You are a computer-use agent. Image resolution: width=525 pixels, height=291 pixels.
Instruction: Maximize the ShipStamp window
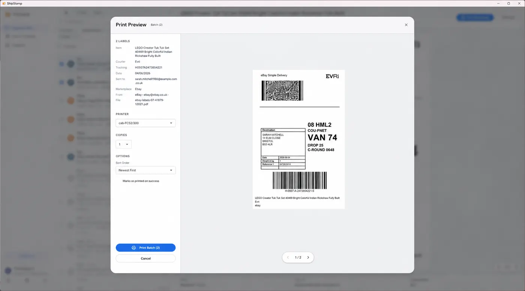point(508,3)
